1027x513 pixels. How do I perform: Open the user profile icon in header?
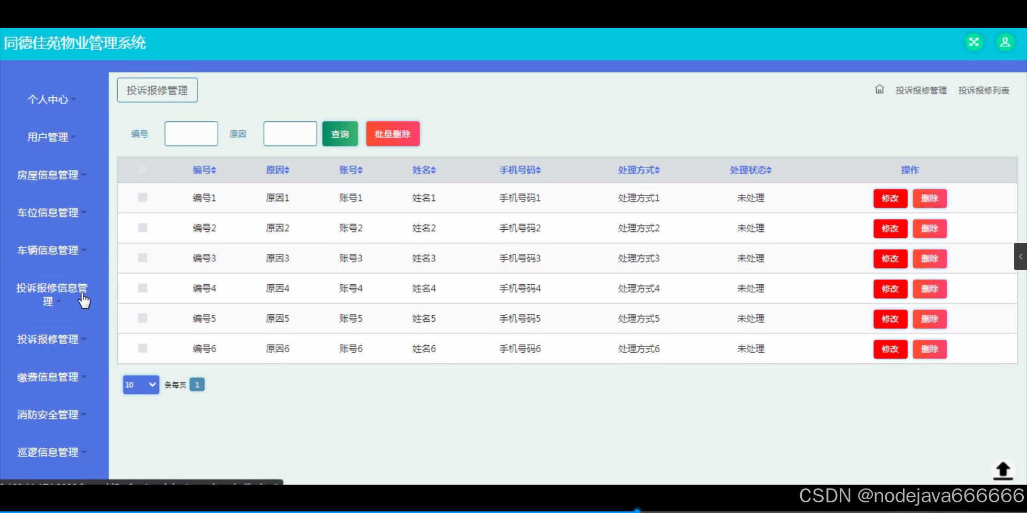tap(1005, 42)
